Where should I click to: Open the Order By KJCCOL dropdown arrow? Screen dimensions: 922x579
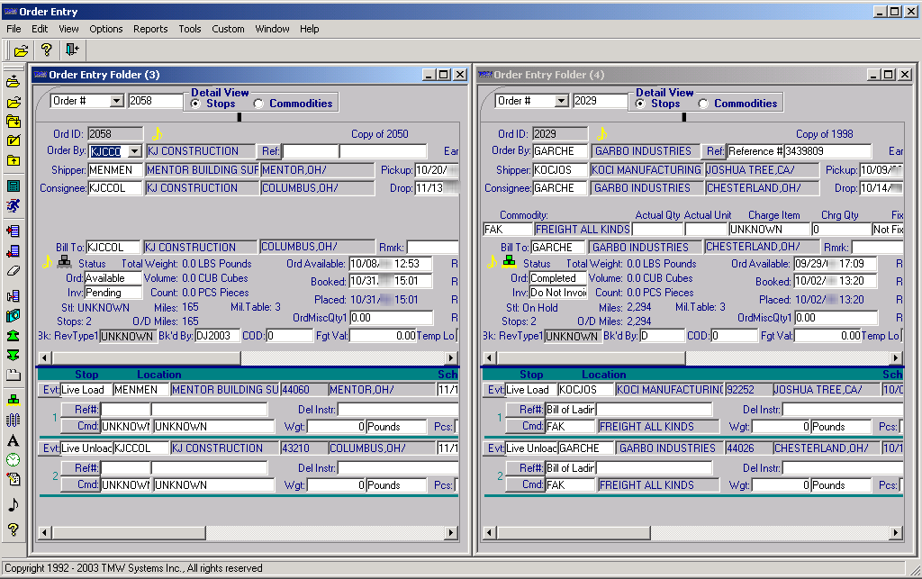click(x=135, y=151)
